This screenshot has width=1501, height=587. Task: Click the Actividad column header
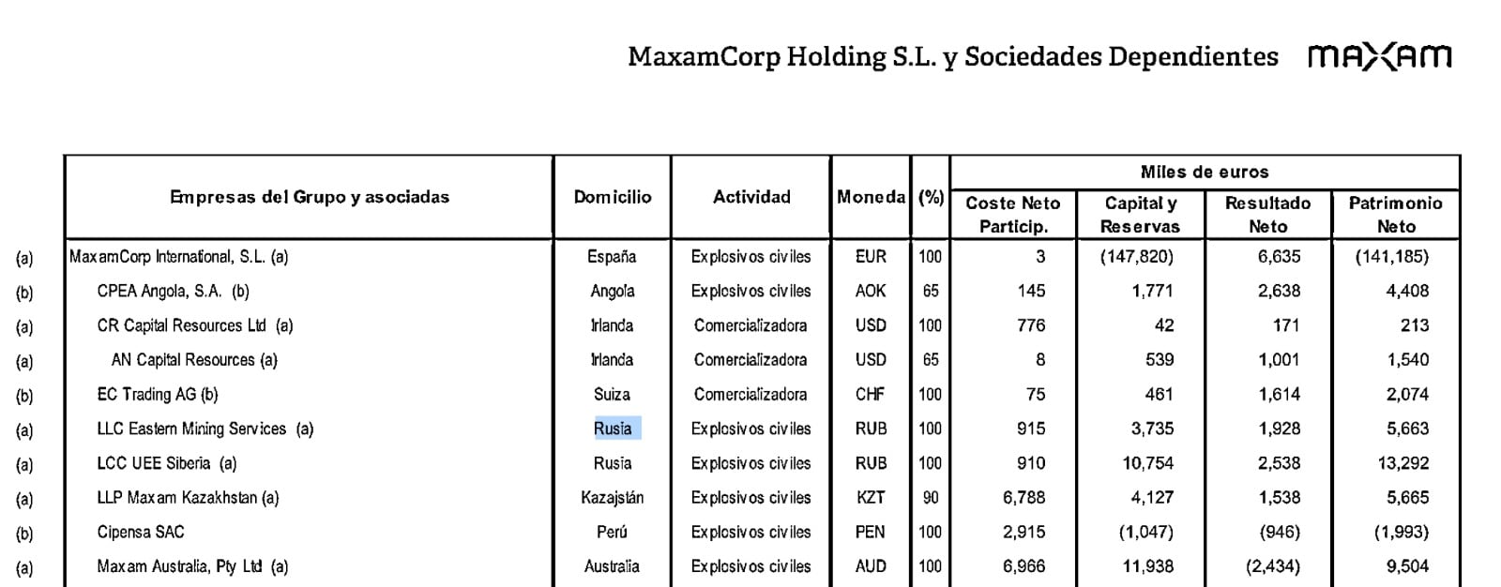coord(751,197)
